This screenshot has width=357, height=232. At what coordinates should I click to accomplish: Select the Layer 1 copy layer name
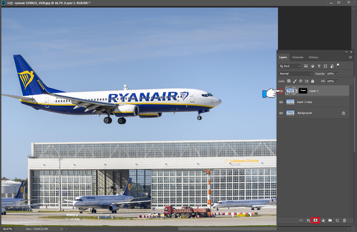(x=305, y=102)
